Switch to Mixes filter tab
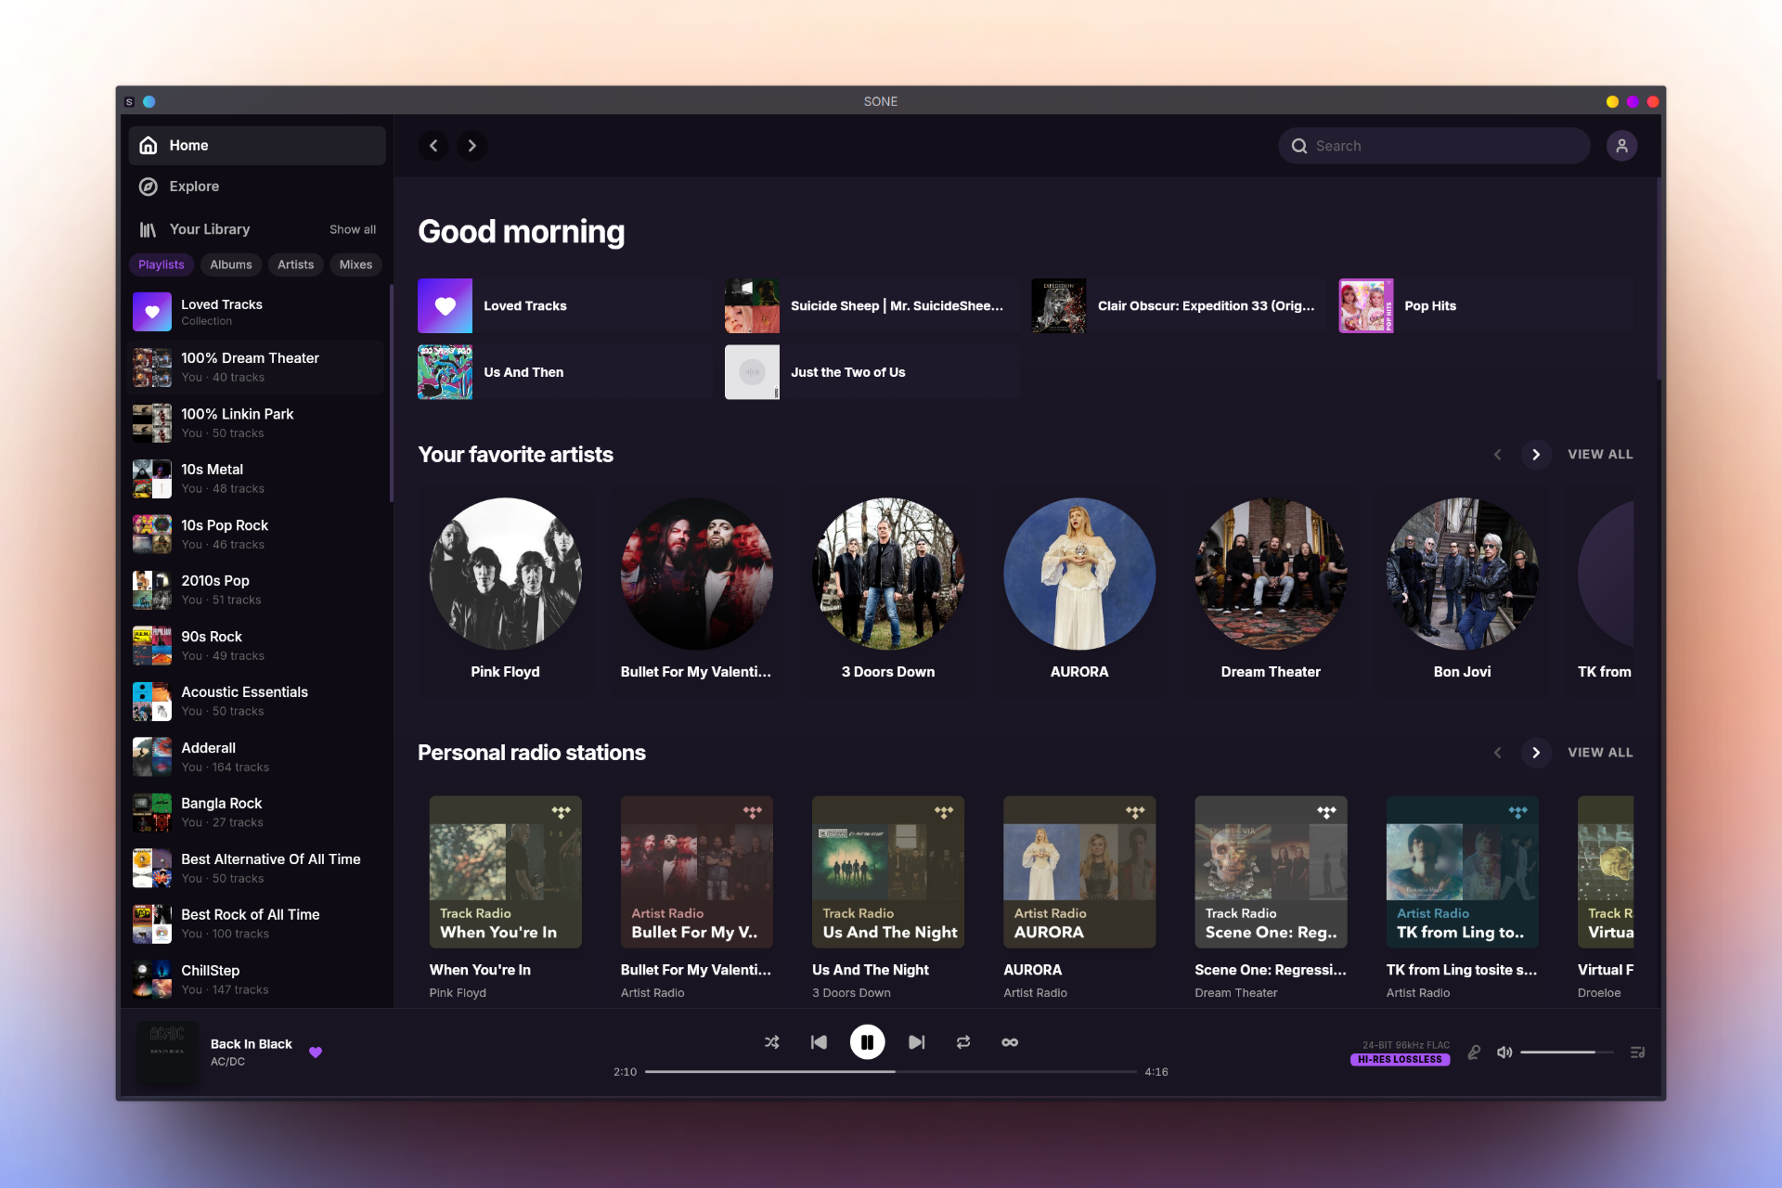 355,265
